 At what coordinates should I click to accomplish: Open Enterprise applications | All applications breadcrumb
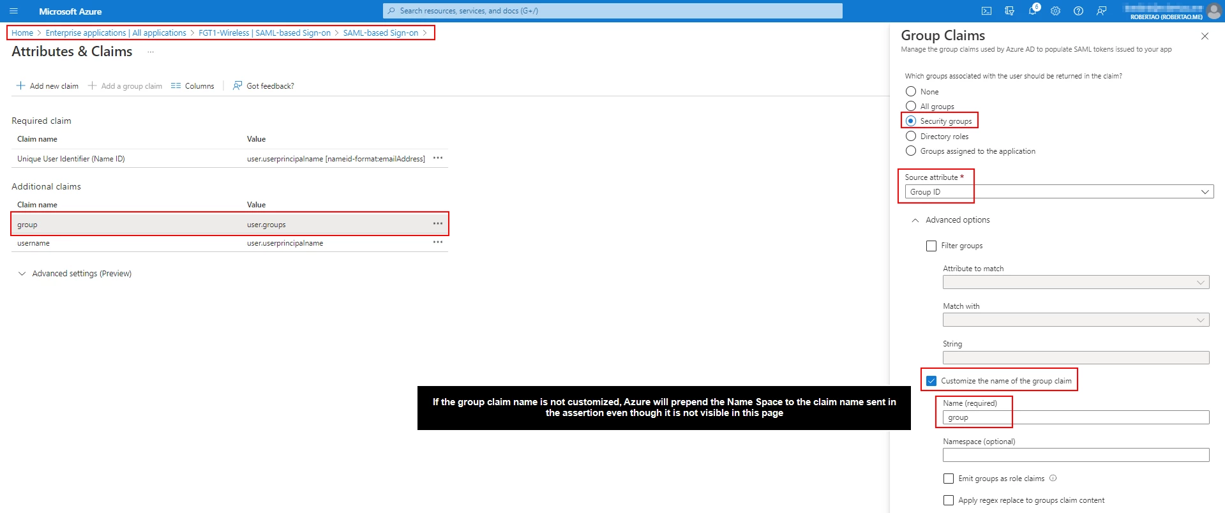coord(116,33)
